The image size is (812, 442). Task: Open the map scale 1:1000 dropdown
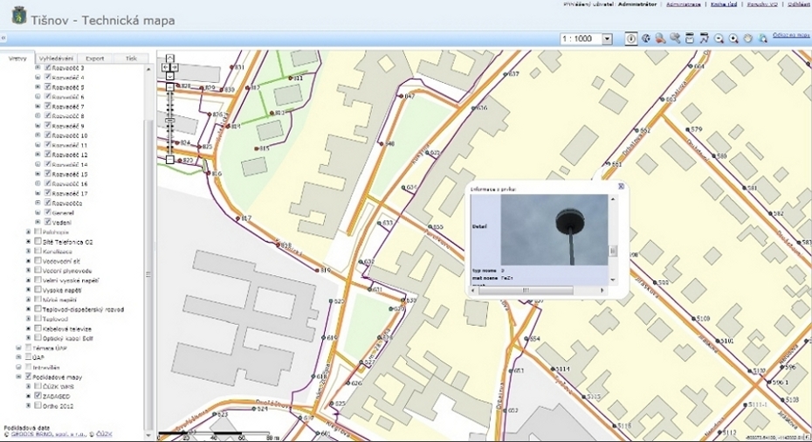pyautogui.click(x=608, y=39)
